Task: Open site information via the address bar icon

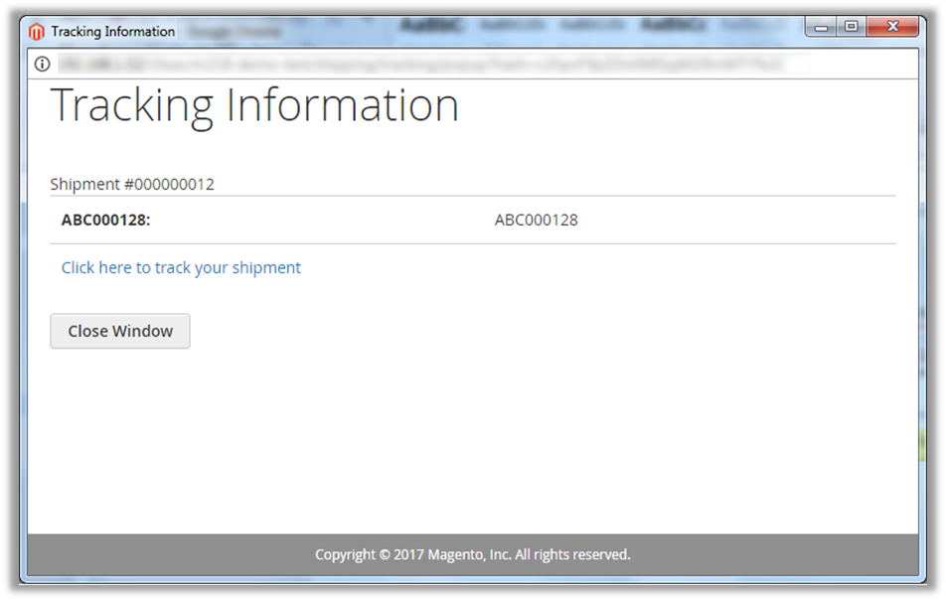Action: [42, 64]
